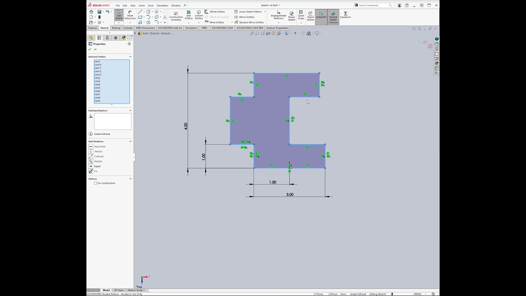The width and height of the screenshot is (526, 296).
Task: Expand the Linear Sketch Pattern dropdown arrow
Action: click(265, 12)
